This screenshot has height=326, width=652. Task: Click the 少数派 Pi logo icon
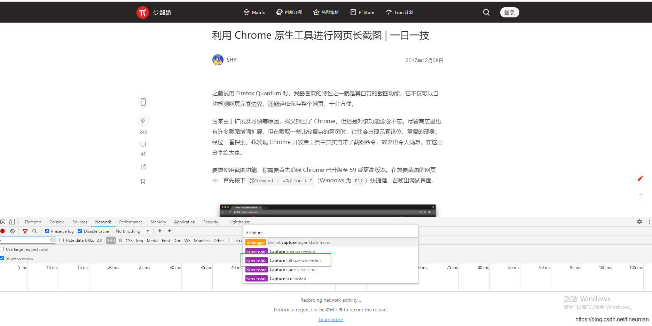coord(143,13)
